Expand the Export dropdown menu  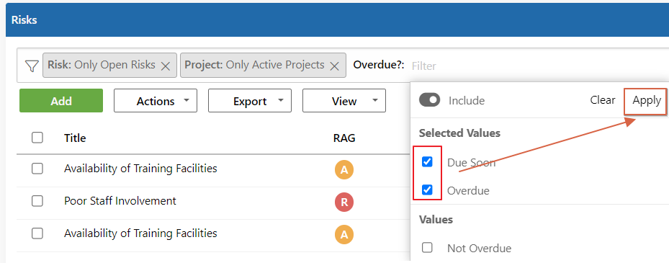250,101
